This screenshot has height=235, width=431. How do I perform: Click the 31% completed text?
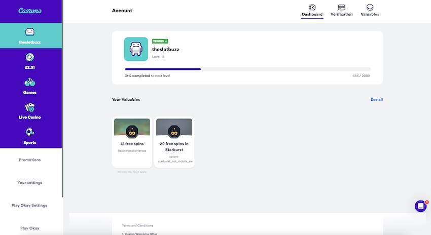point(137,76)
